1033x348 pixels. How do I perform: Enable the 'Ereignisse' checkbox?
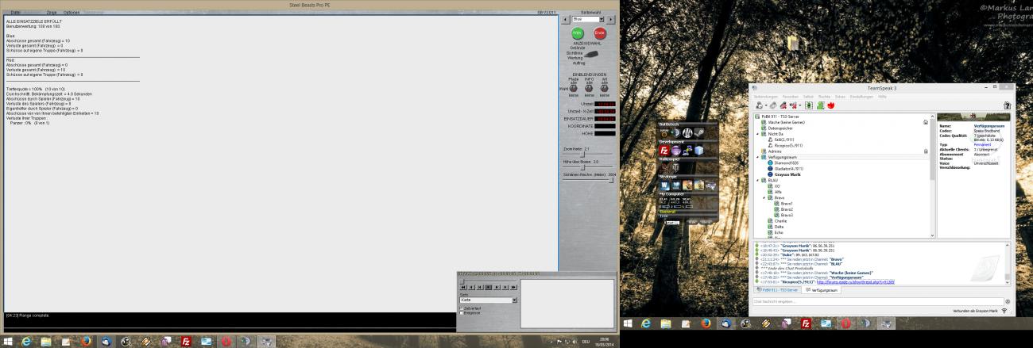[462, 312]
